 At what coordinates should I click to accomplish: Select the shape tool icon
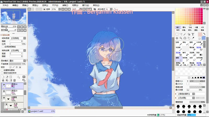tap(189, 34)
